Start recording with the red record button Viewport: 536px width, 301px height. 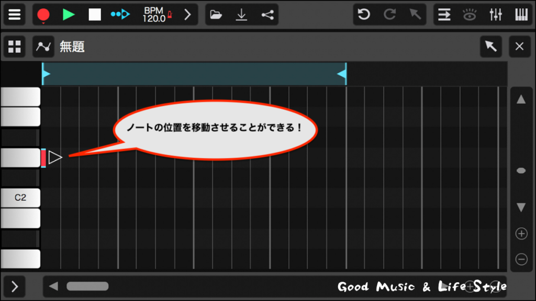point(43,15)
